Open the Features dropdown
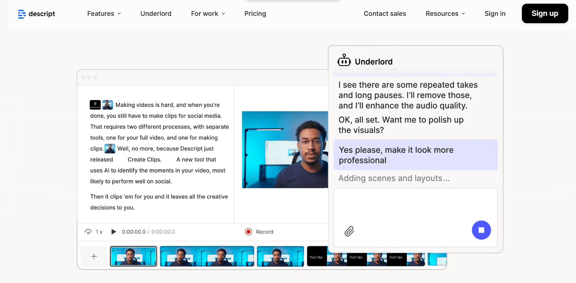Screen dimensions: 576x283 (104, 13)
